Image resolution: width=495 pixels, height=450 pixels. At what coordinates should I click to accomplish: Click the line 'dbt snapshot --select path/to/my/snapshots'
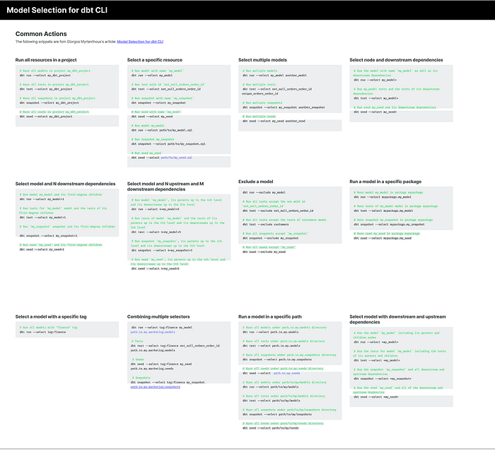(x=277, y=415)
